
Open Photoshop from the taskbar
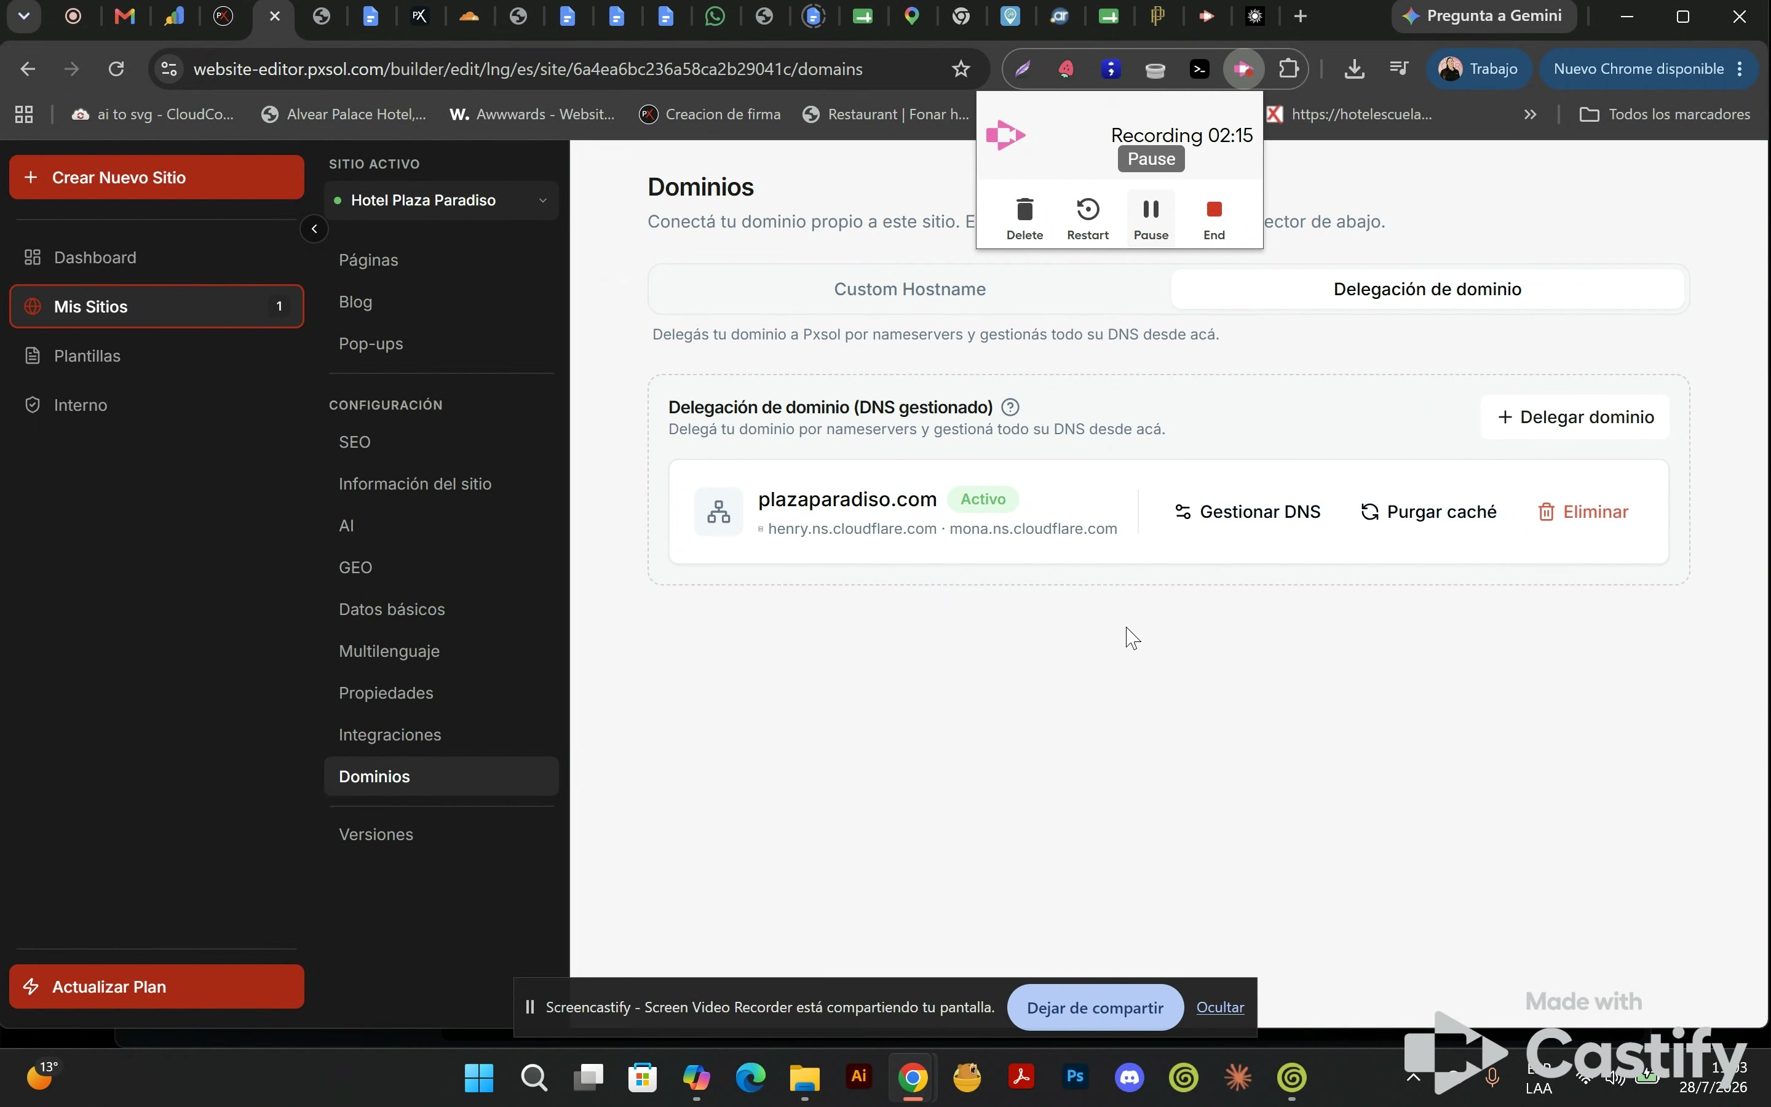(x=1075, y=1077)
